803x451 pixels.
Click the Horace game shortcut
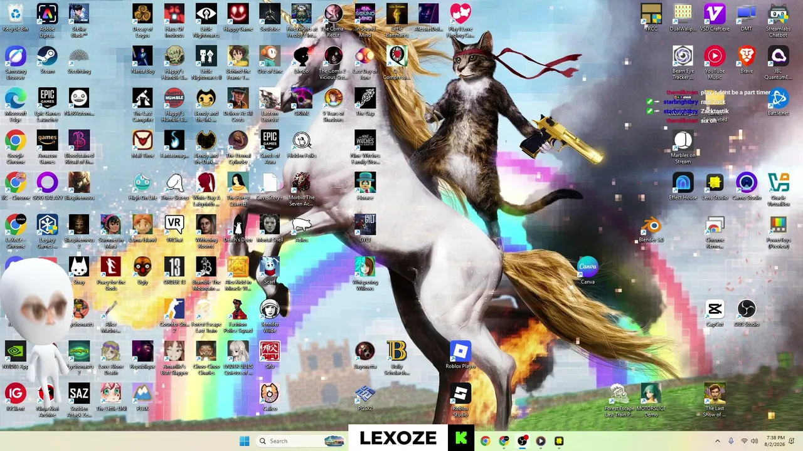point(364,187)
